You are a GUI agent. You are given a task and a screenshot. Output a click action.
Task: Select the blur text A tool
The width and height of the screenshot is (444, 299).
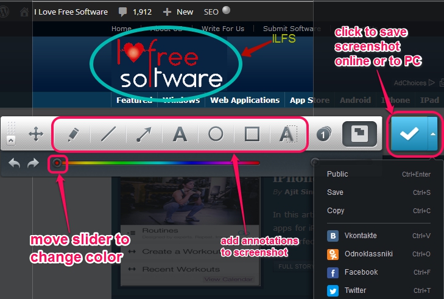[288, 134]
